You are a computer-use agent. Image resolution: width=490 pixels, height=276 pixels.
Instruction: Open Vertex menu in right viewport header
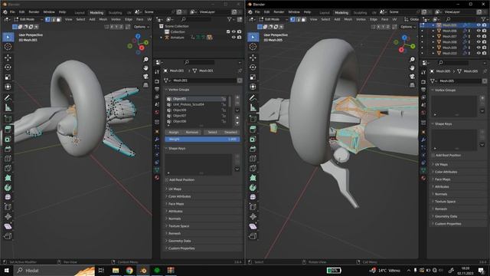[361, 19]
